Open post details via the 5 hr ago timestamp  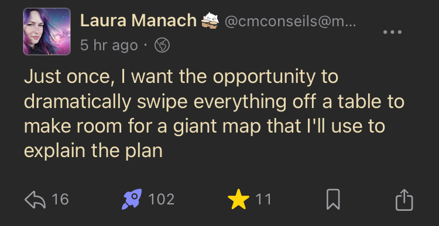coord(109,45)
